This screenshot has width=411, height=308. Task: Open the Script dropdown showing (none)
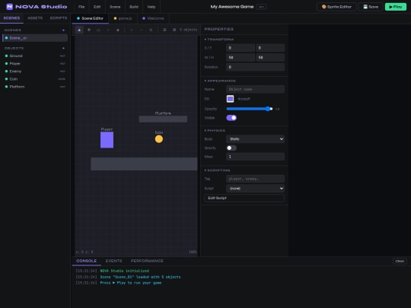pos(255,189)
